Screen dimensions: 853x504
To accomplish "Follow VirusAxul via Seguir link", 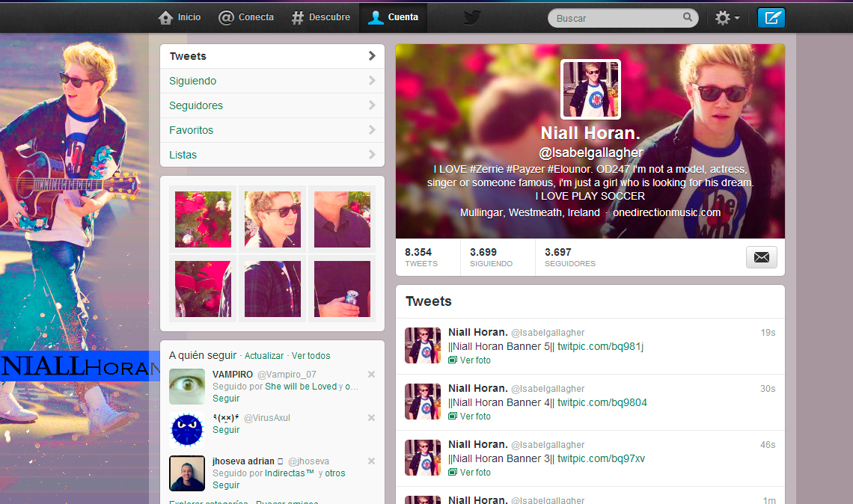I will 226,430.
